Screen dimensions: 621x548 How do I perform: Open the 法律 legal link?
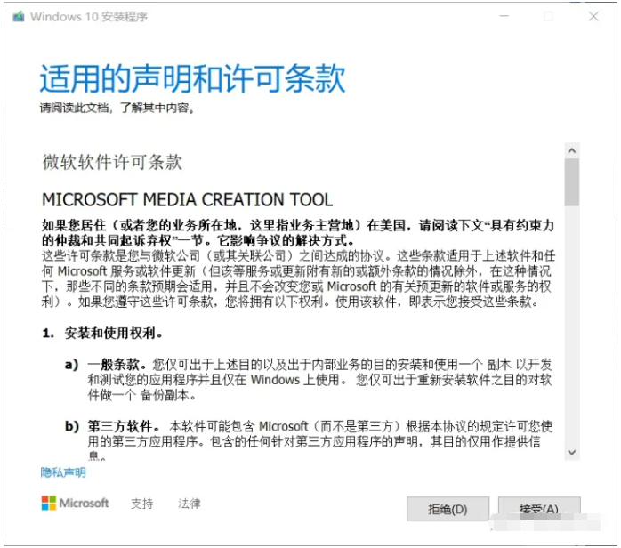pyautogui.click(x=189, y=504)
